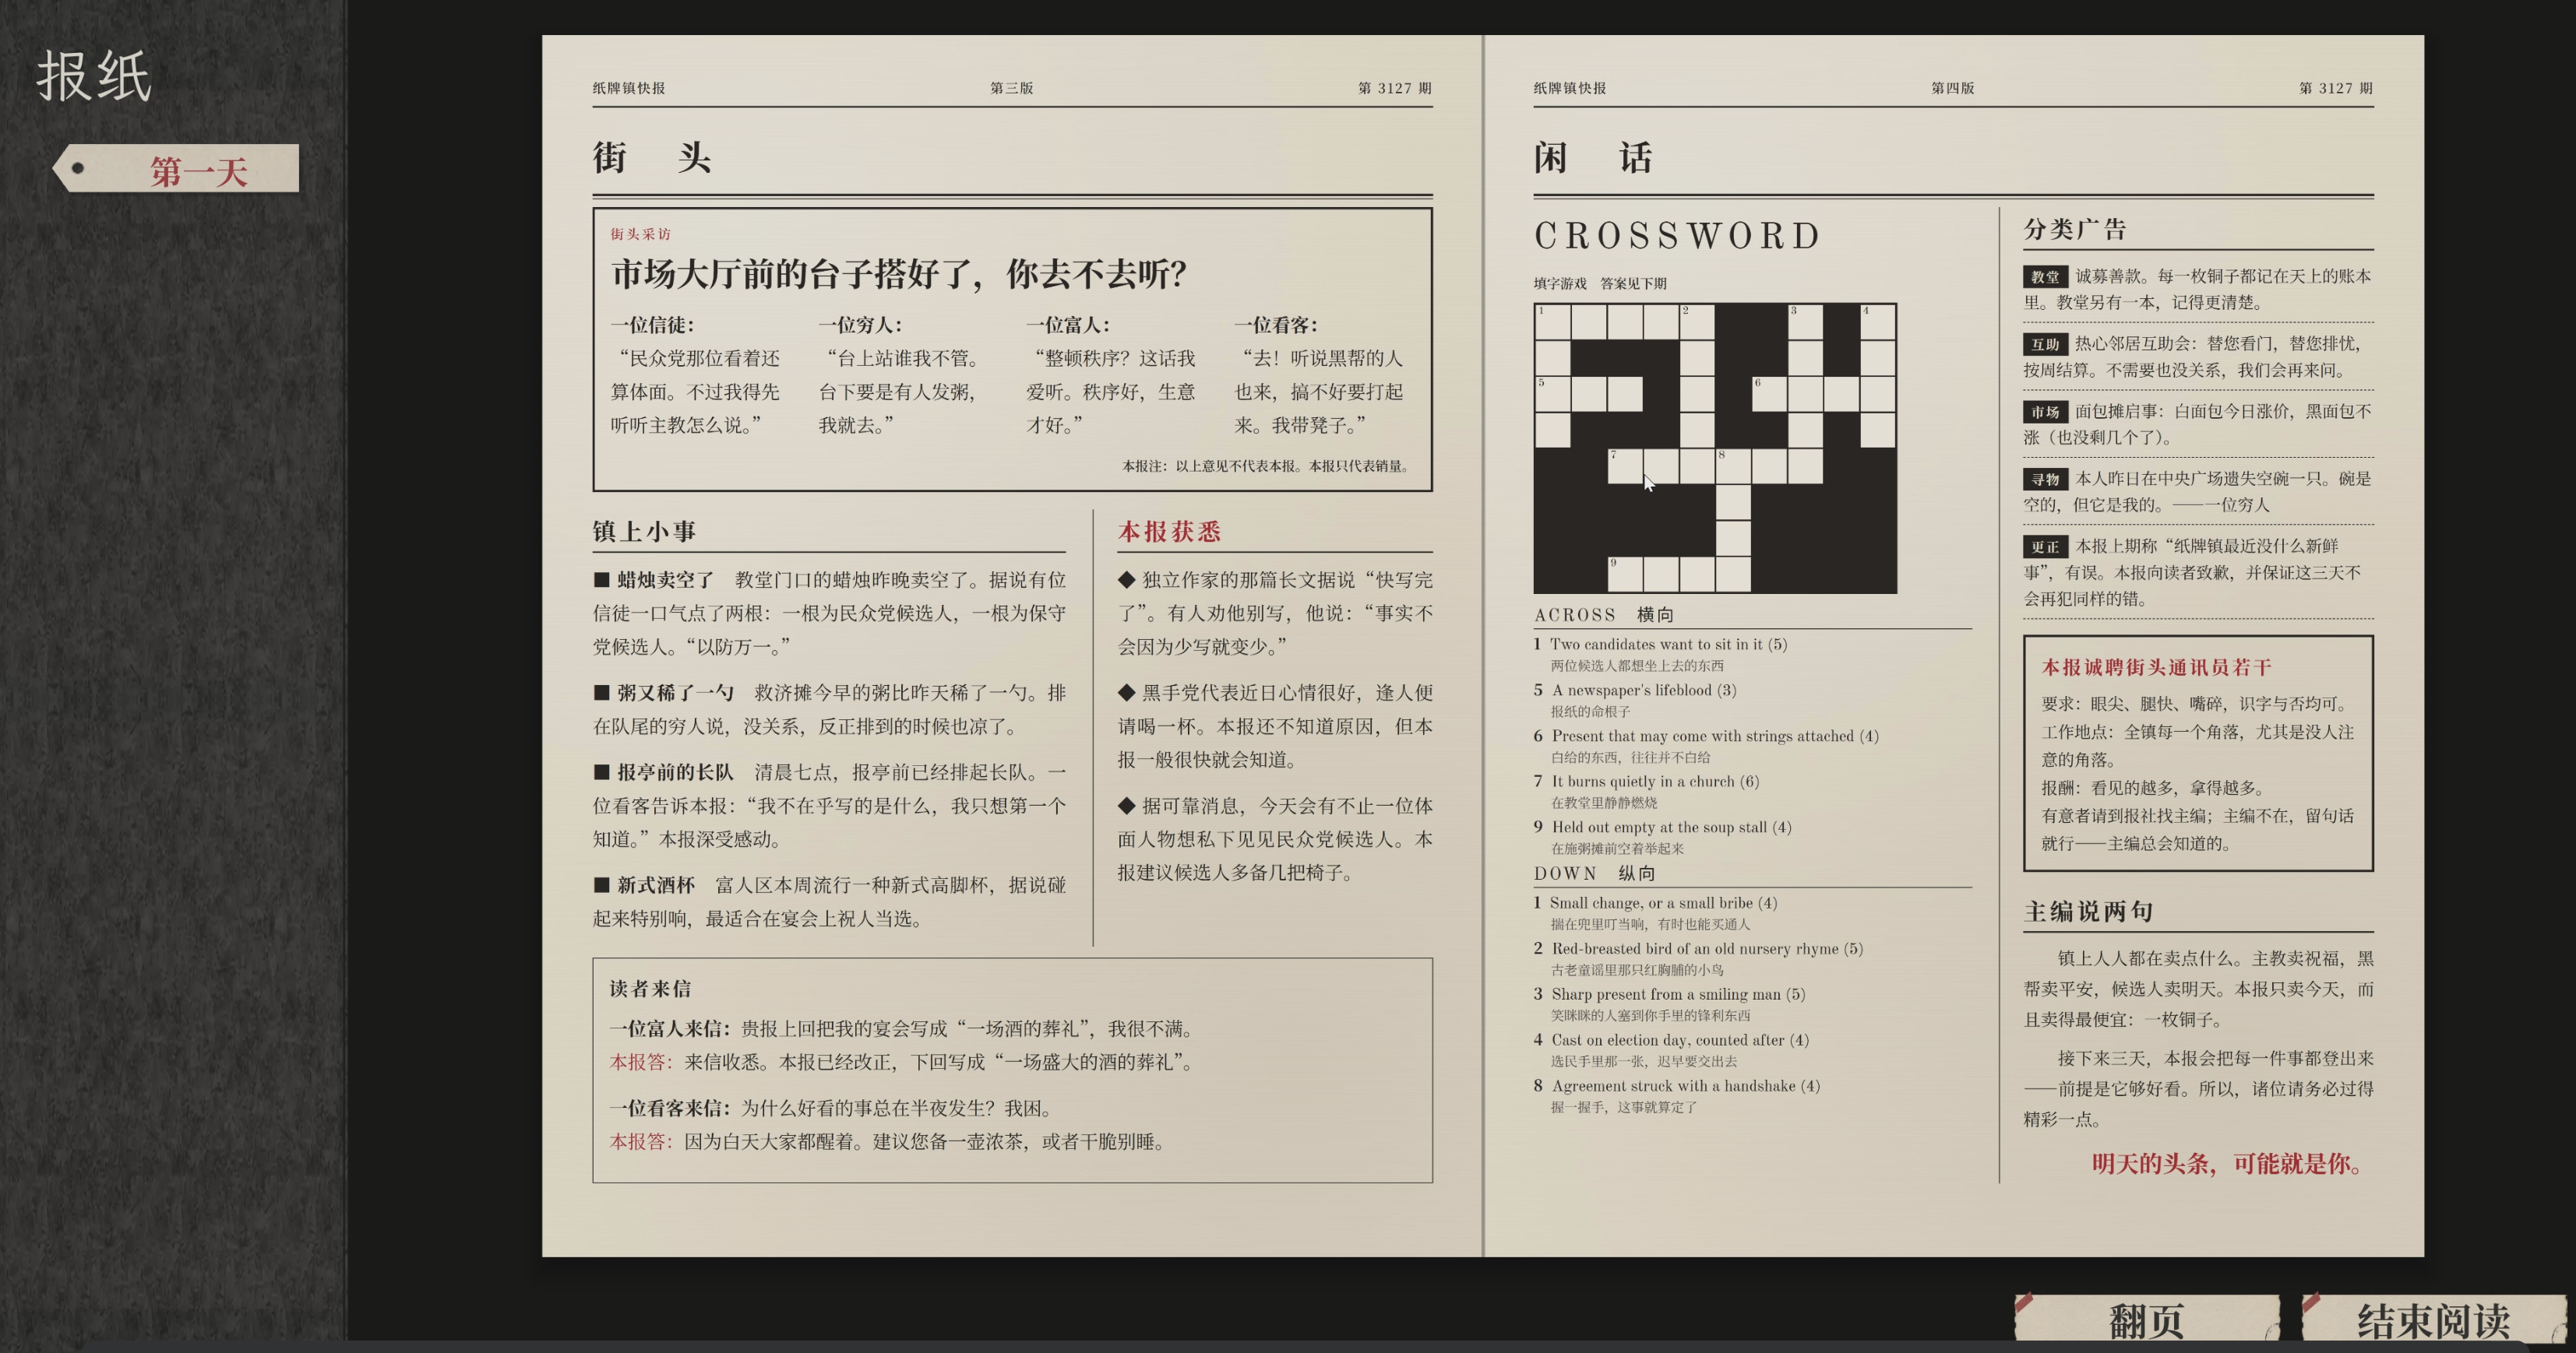
Task: Select crossword cell numbered 3
Action: pos(1805,322)
